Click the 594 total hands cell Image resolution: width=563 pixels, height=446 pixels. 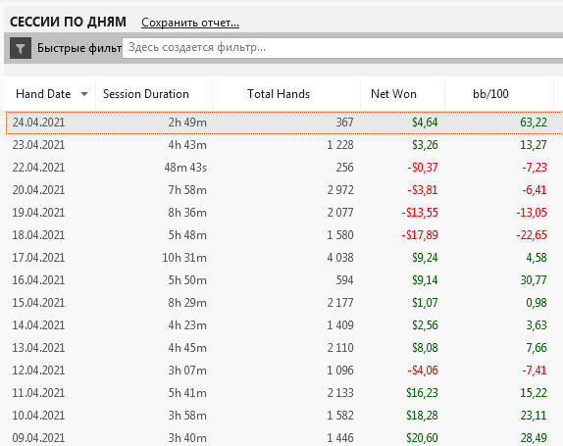point(344,280)
